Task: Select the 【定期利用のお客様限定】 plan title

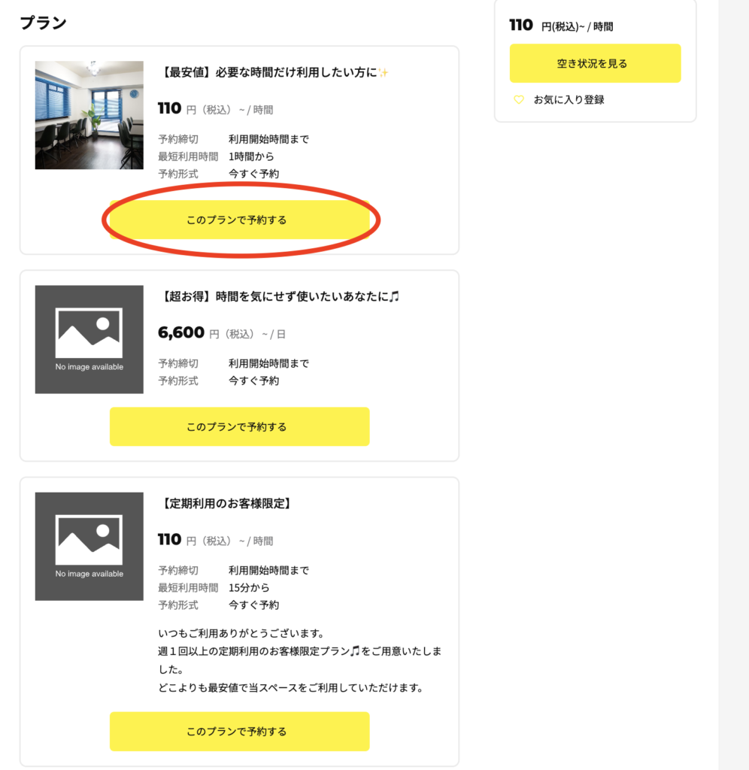Action: (226, 503)
